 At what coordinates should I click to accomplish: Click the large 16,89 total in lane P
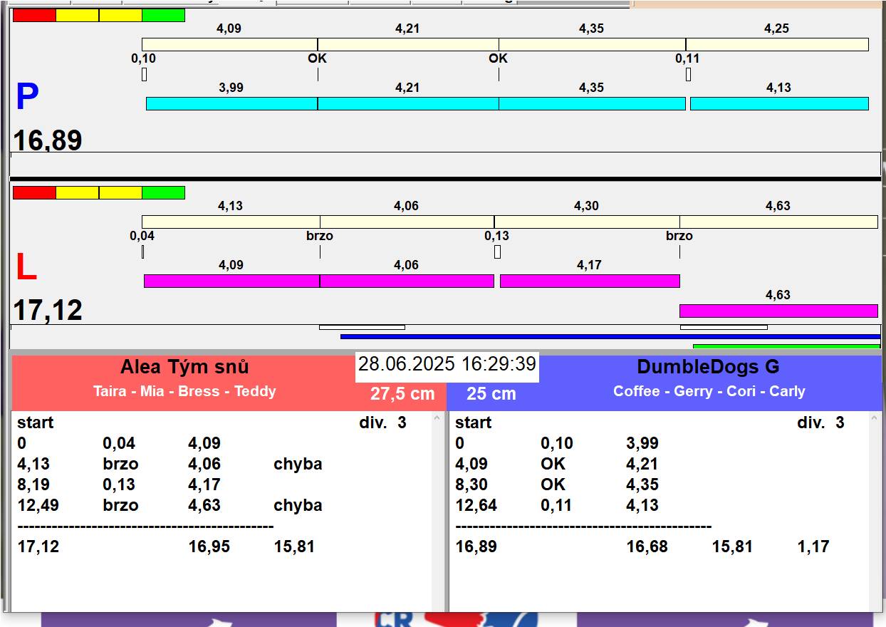click(48, 140)
